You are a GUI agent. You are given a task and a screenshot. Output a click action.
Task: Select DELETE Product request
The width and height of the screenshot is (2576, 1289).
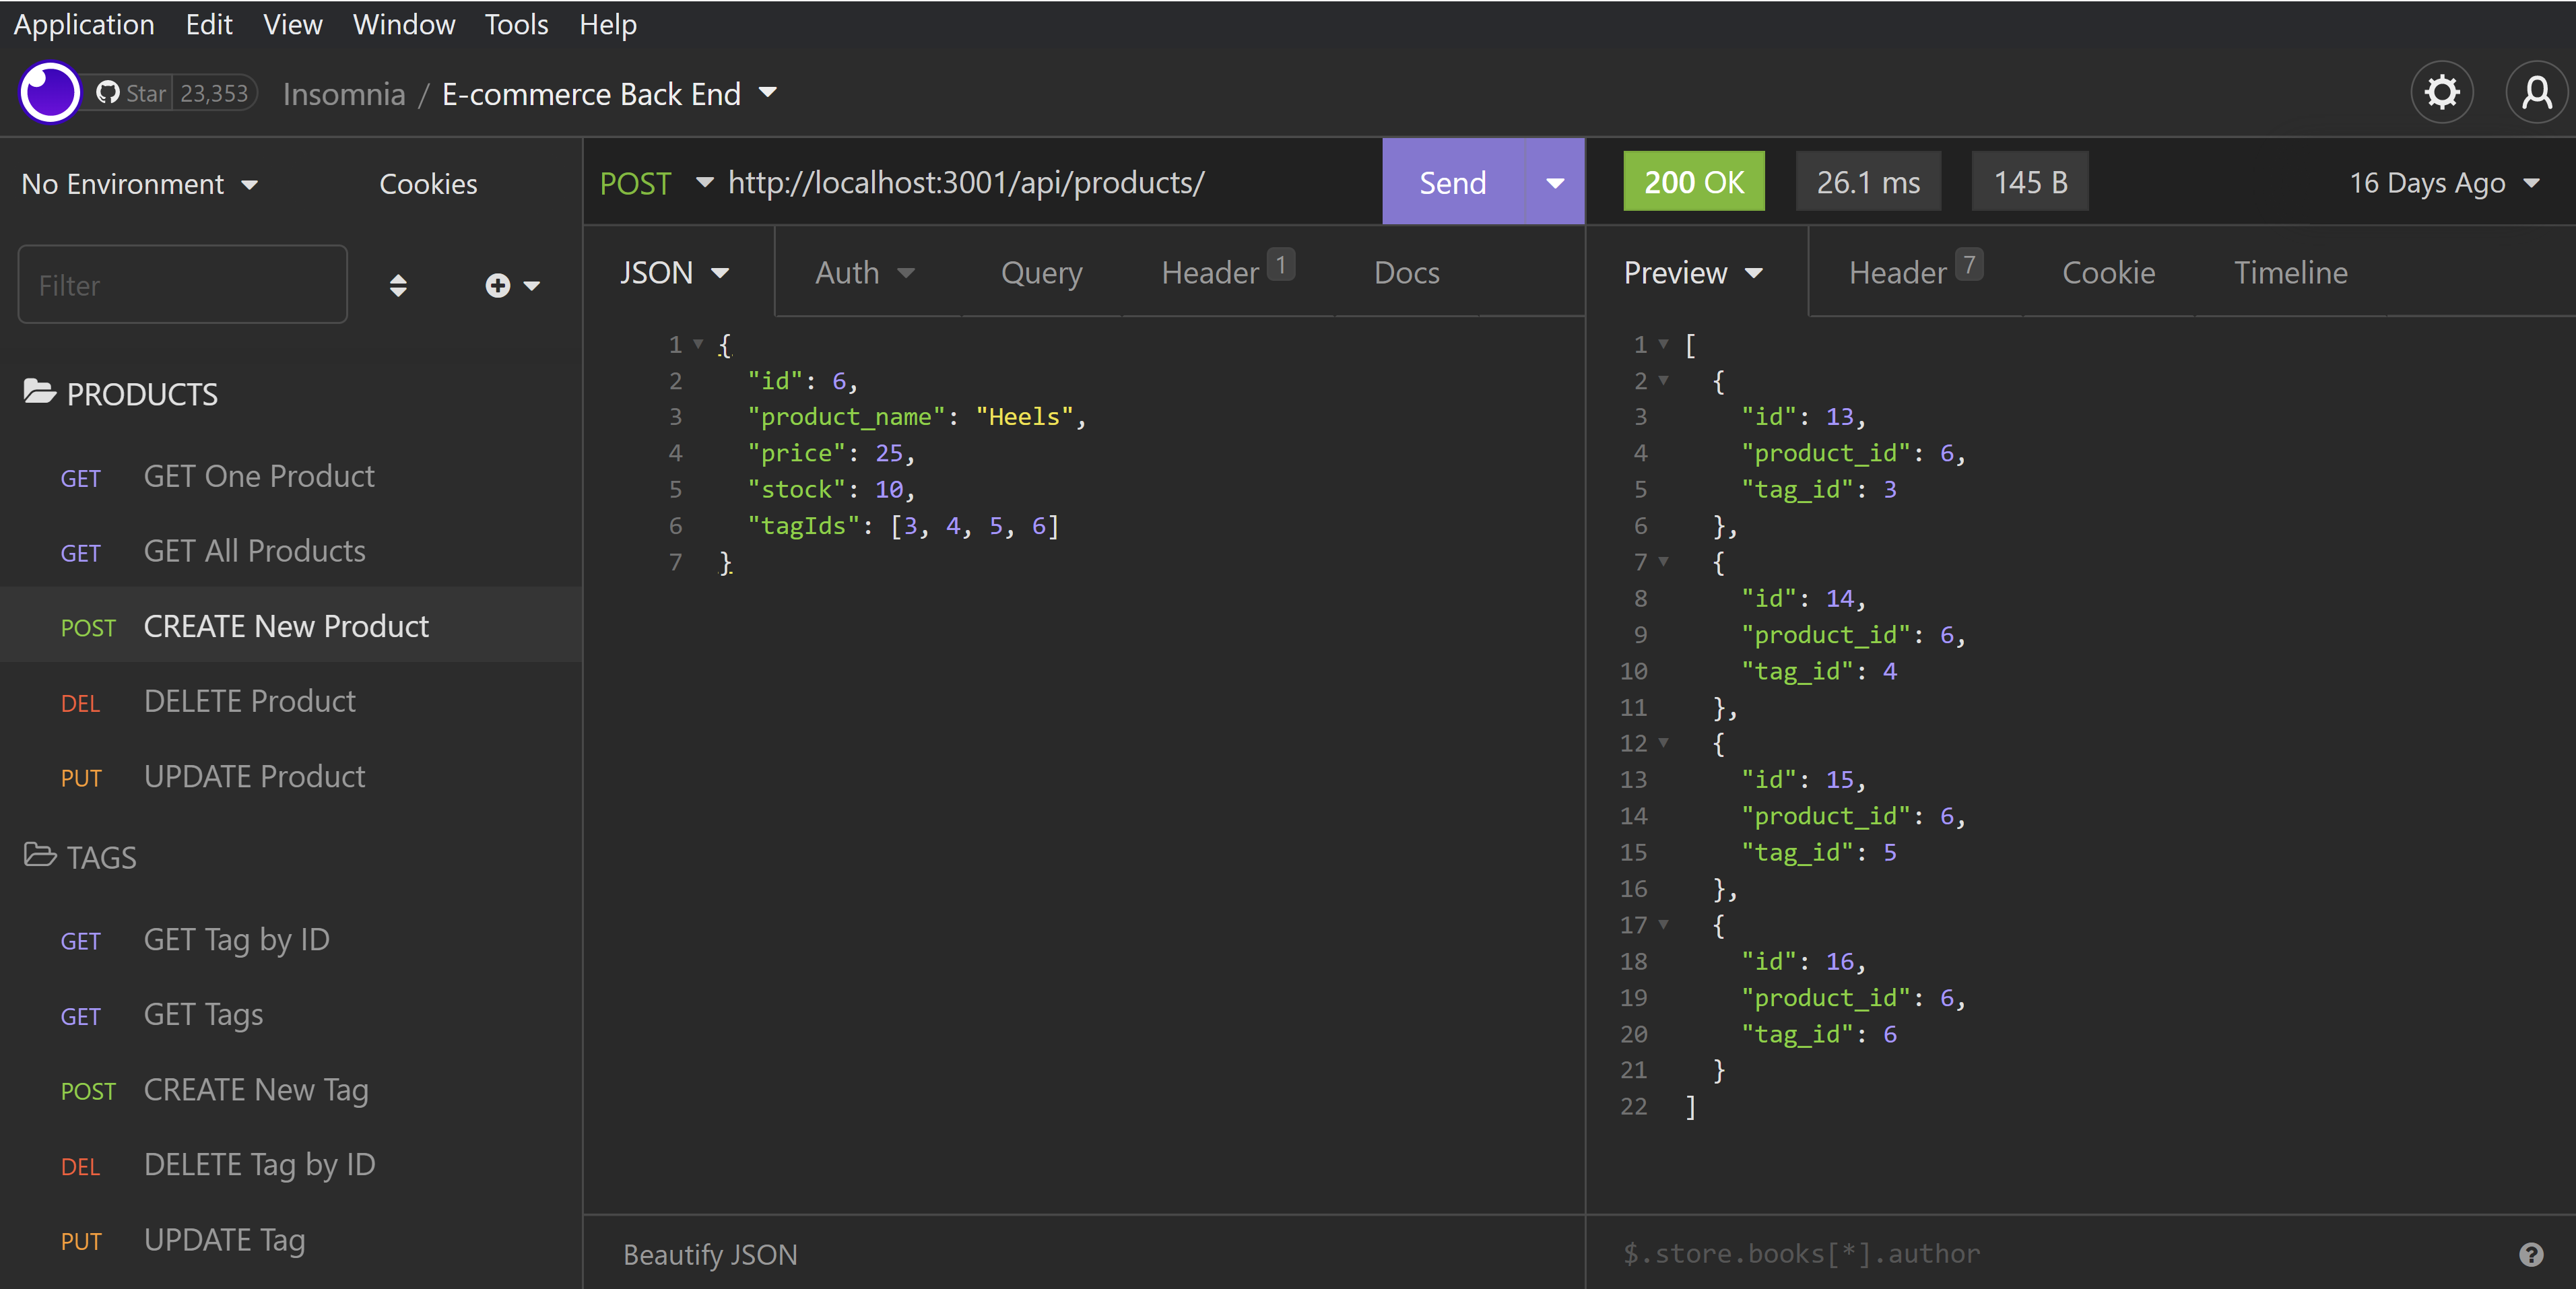tap(291, 701)
